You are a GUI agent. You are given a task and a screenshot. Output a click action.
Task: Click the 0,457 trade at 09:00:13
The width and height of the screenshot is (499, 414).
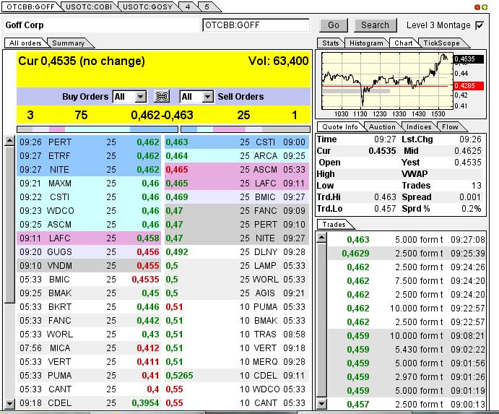[407, 404]
